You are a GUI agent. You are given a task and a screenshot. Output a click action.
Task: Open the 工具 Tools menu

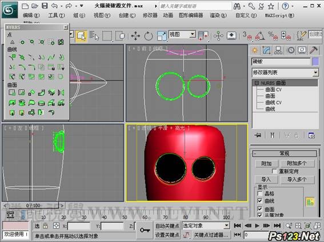[x=57, y=15]
